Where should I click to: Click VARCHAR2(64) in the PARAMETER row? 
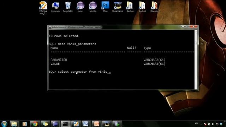tap(154, 60)
